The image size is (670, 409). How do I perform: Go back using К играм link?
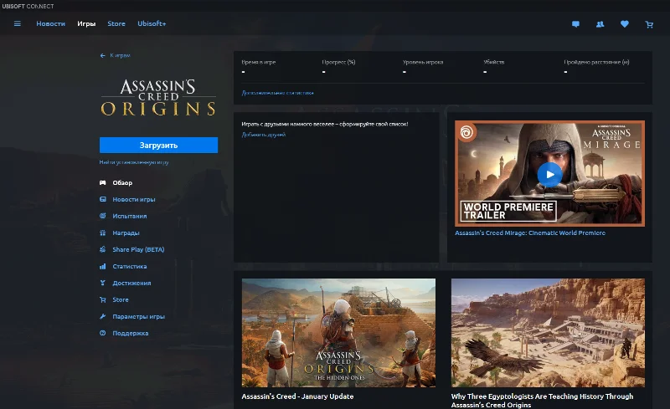116,55
